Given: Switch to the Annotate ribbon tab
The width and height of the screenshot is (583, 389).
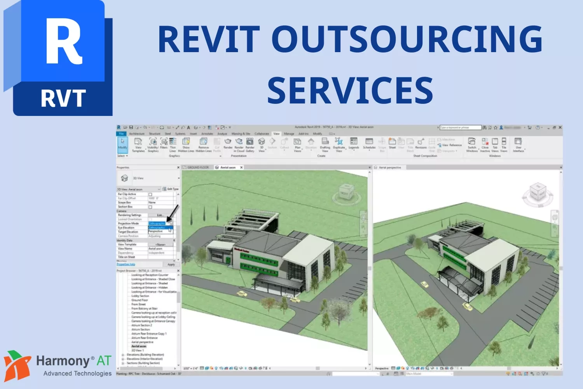Looking at the screenshot, I should tap(207, 133).
